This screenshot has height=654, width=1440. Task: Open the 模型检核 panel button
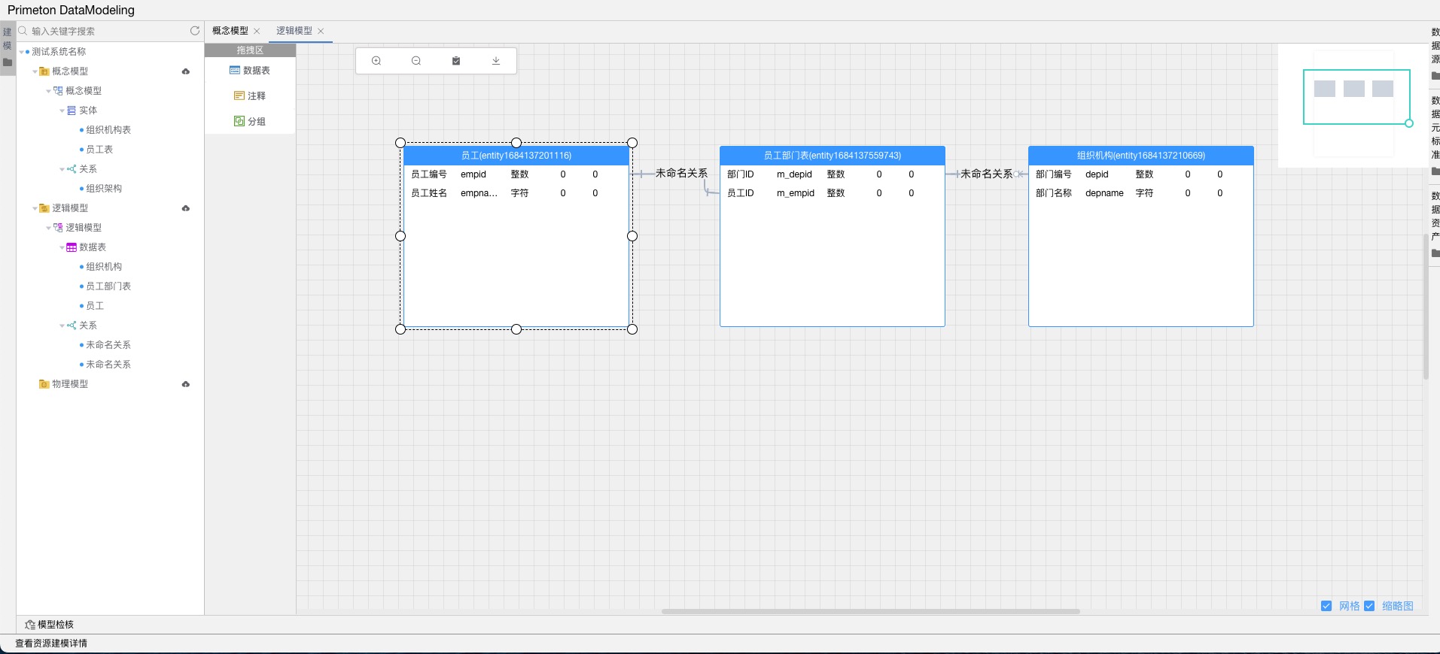(x=50, y=625)
